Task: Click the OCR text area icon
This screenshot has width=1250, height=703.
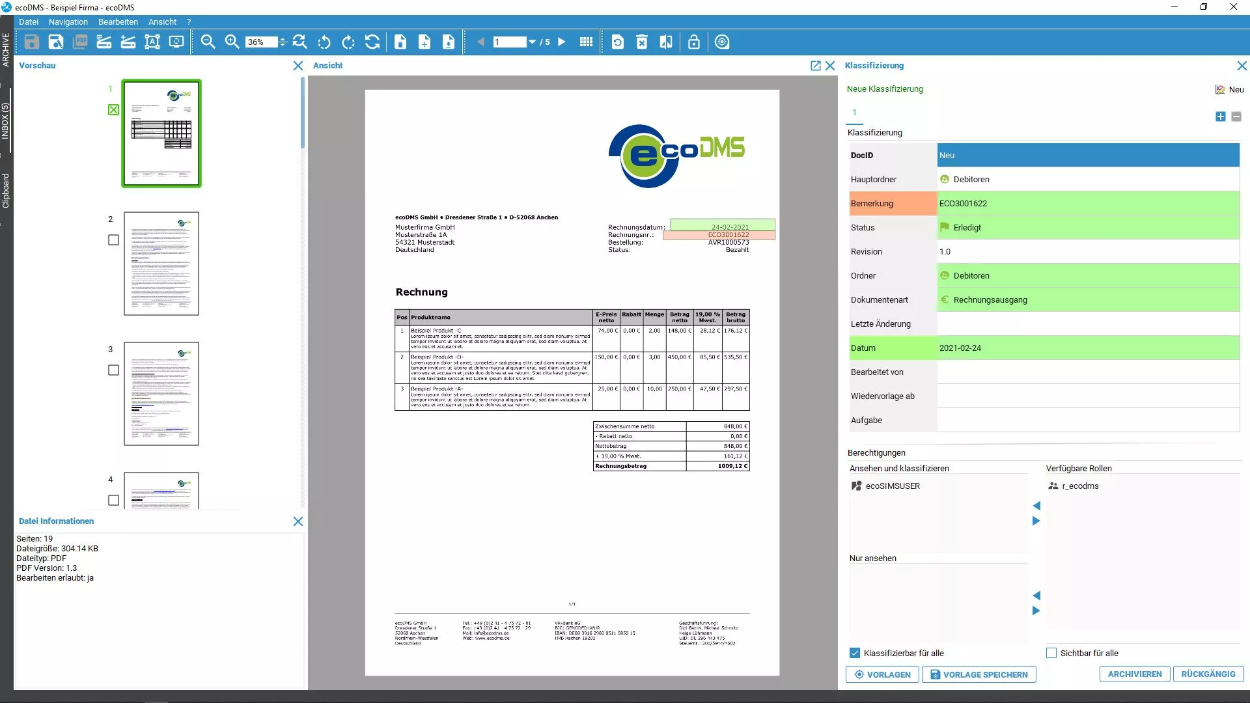Action: 152,42
